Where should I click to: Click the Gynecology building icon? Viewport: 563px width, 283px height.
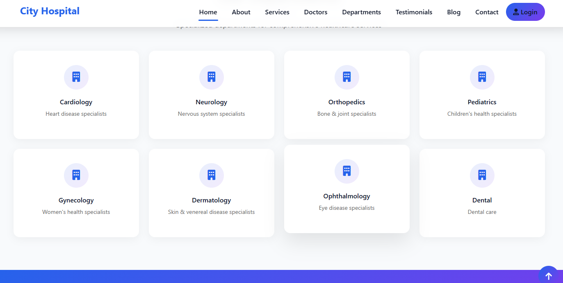(76, 175)
